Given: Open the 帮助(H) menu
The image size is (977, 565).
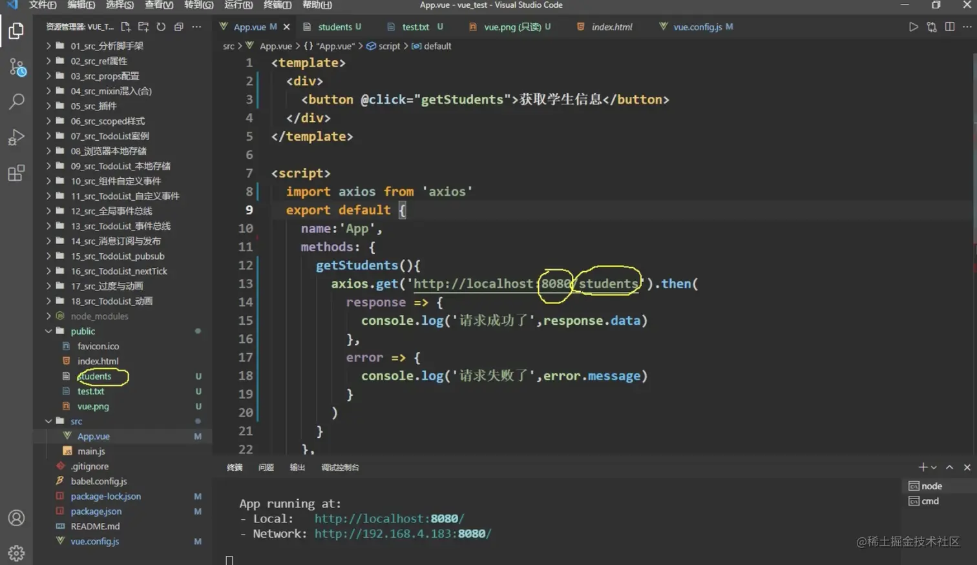Looking at the screenshot, I should point(317,5).
